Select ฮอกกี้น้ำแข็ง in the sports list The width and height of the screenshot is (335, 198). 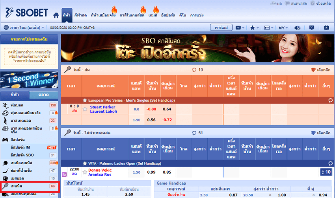pos(29,170)
